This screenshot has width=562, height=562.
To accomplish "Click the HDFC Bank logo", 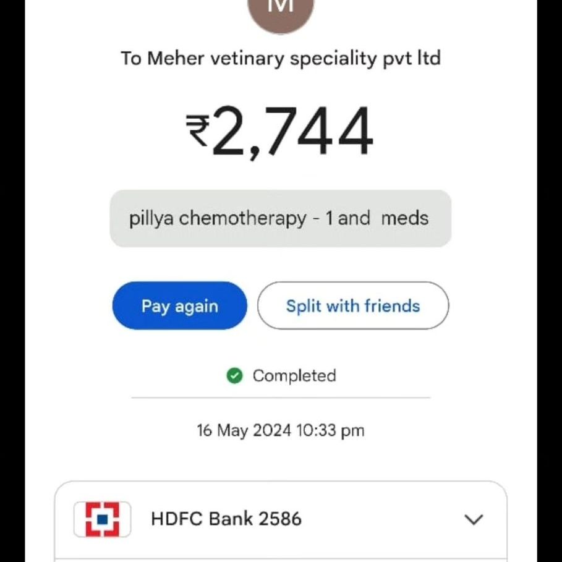I will click(102, 519).
